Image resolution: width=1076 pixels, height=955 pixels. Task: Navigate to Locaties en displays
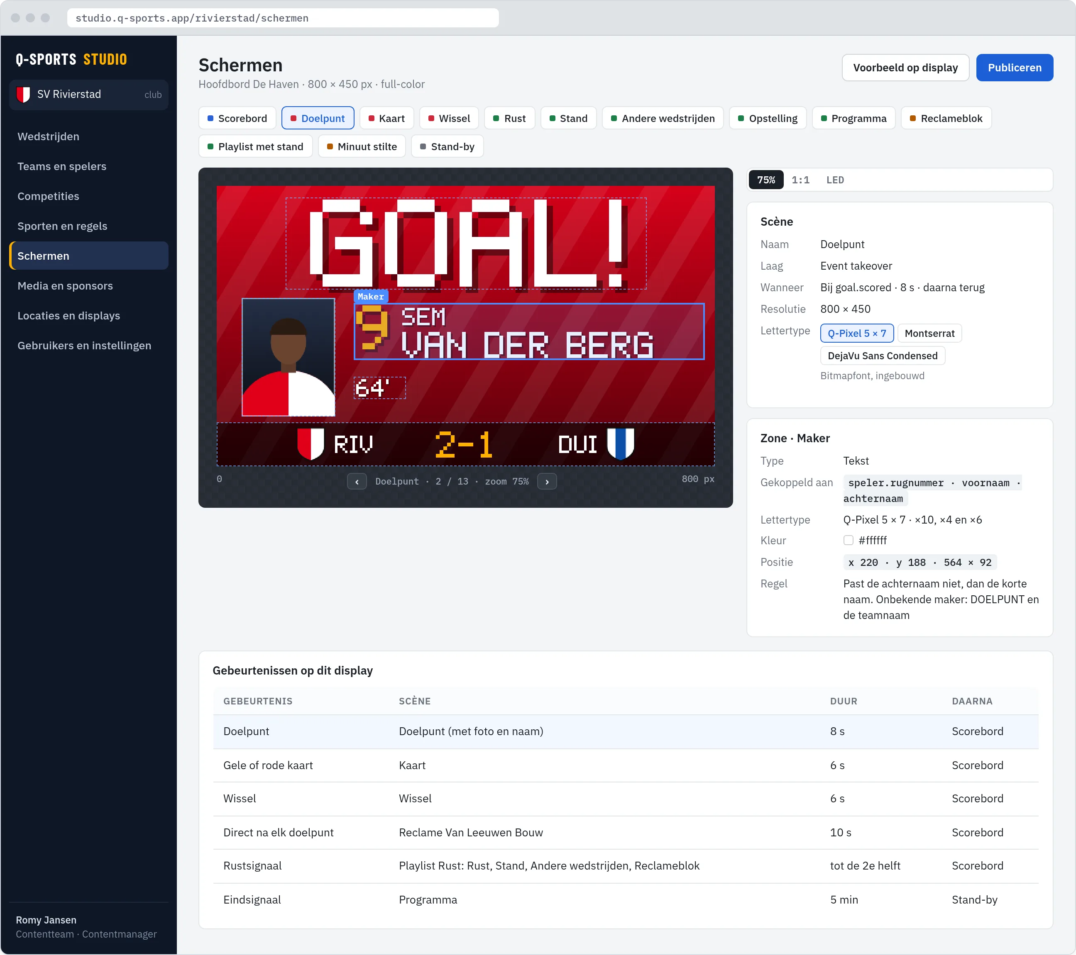(88, 316)
